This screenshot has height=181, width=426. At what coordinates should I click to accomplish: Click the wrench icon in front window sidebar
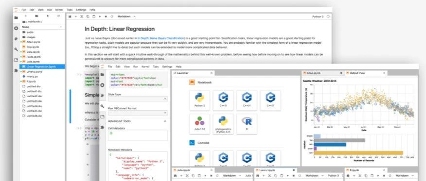click(x=102, y=106)
